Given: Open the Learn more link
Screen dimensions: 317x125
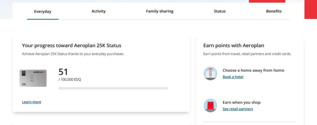Looking at the screenshot, I should click(32, 102).
